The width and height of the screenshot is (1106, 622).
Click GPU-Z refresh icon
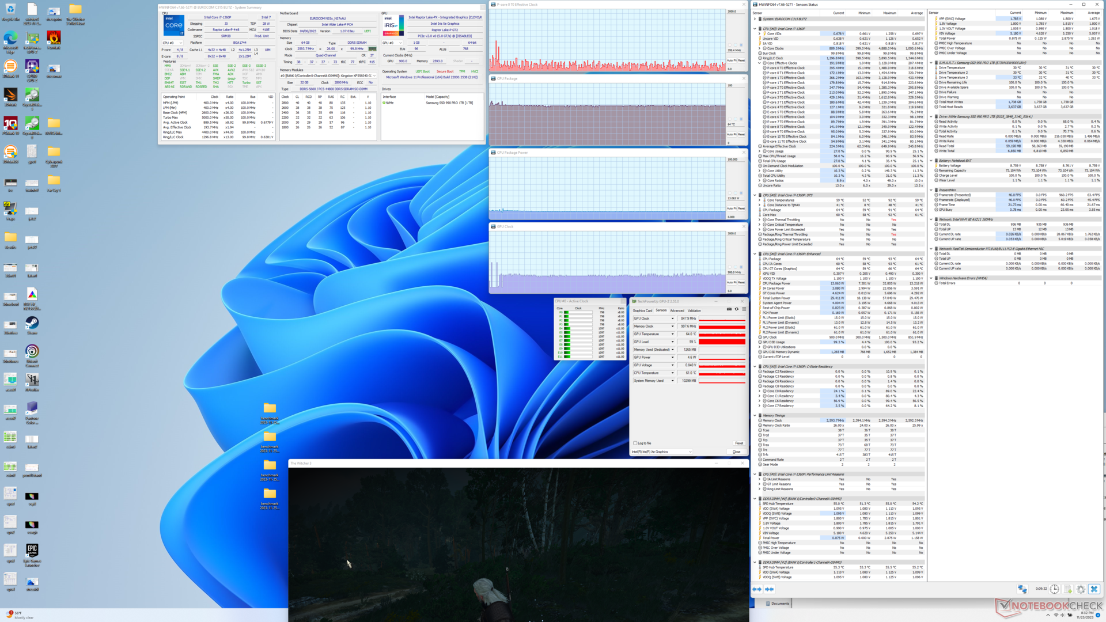(736, 309)
